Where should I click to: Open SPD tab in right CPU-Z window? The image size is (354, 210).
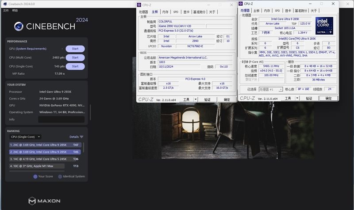[x=277, y=11]
